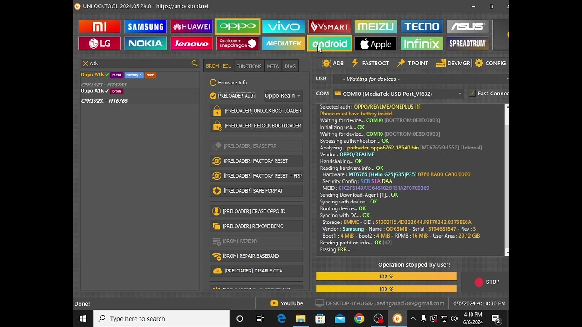Viewport: 582px width, 327px height.
Task: Click PRELOADER FACTORY RESET button
Action: tap(256, 161)
